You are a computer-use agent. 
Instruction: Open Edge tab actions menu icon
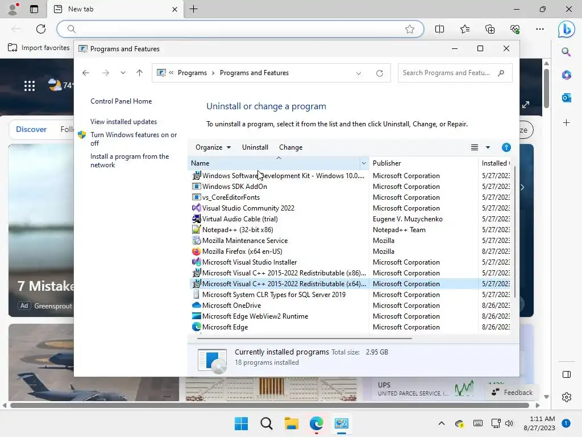(34, 9)
